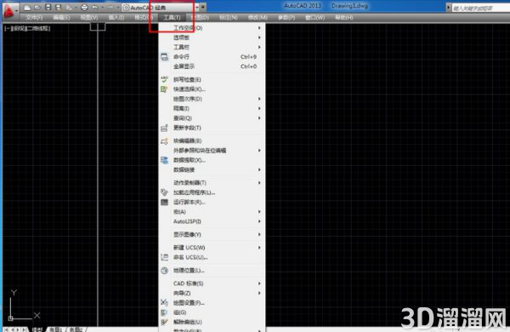The image size is (510, 332).
Task: Expand the 隔离(I) submenu
Action: [x=212, y=108]
